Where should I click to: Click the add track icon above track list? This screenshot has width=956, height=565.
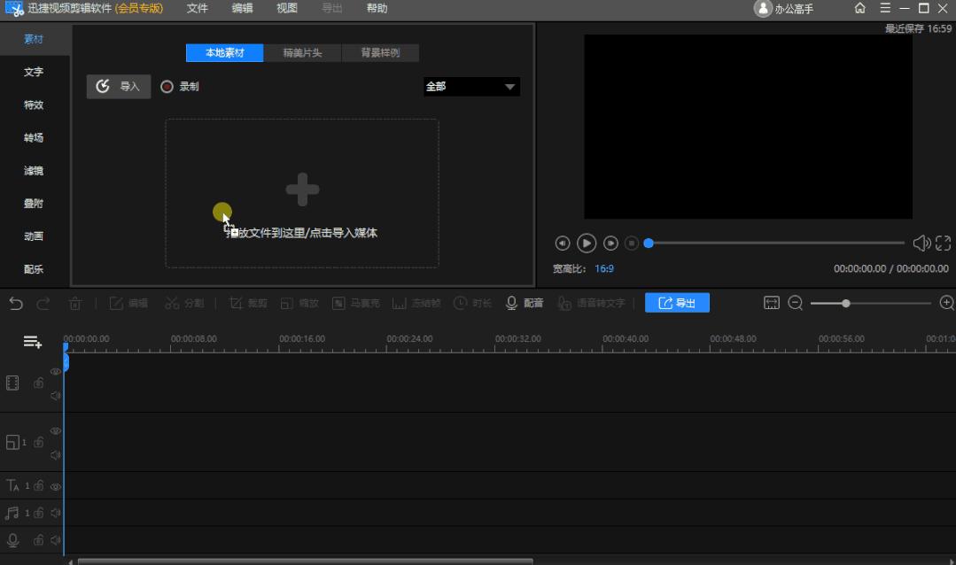[x=33, y=342]
